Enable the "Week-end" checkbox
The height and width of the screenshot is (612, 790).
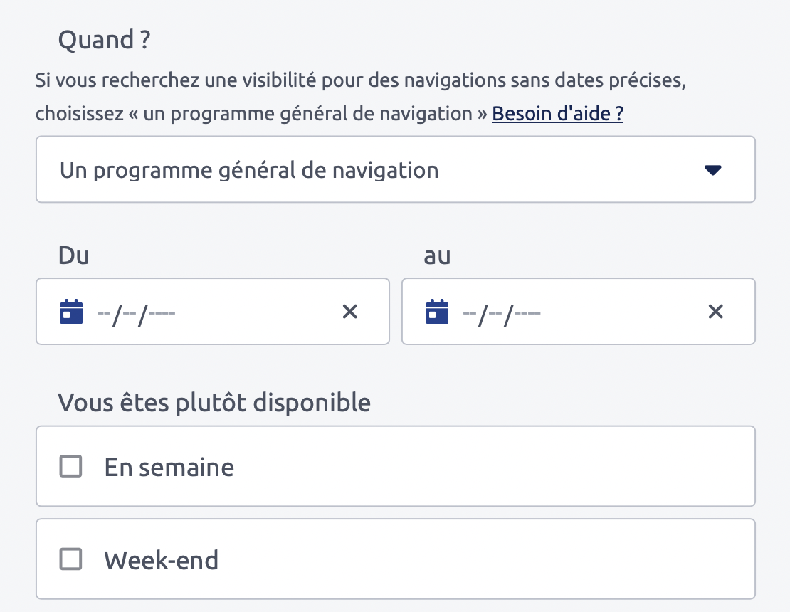[x=70, y=559]
